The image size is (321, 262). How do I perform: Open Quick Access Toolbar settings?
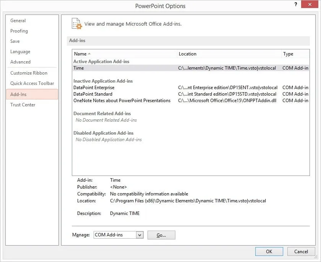tap(31, 83)
